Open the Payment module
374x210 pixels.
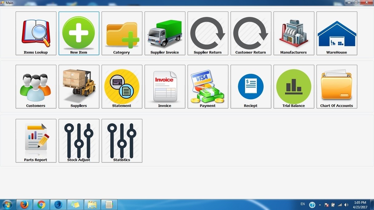coord(208,86)
